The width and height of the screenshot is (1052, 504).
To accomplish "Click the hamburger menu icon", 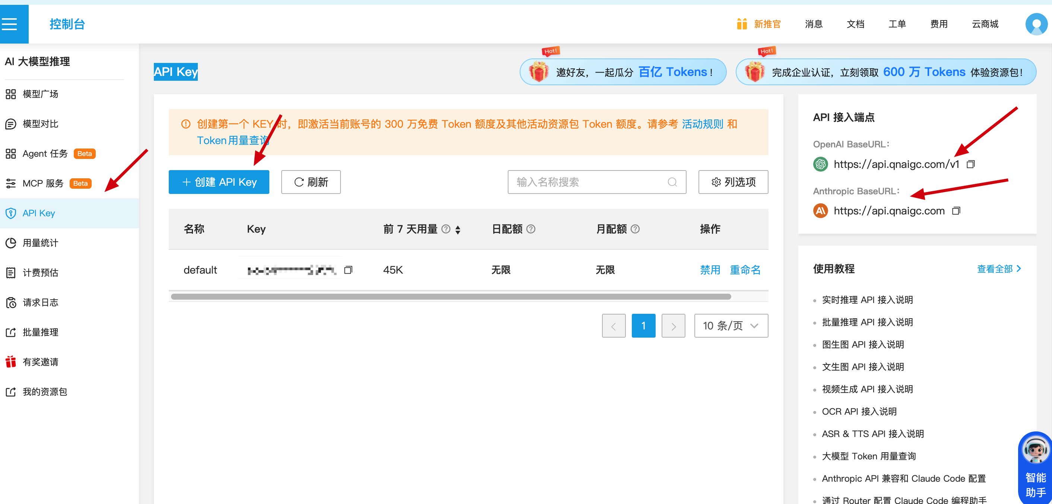I will tap(10, 24).
